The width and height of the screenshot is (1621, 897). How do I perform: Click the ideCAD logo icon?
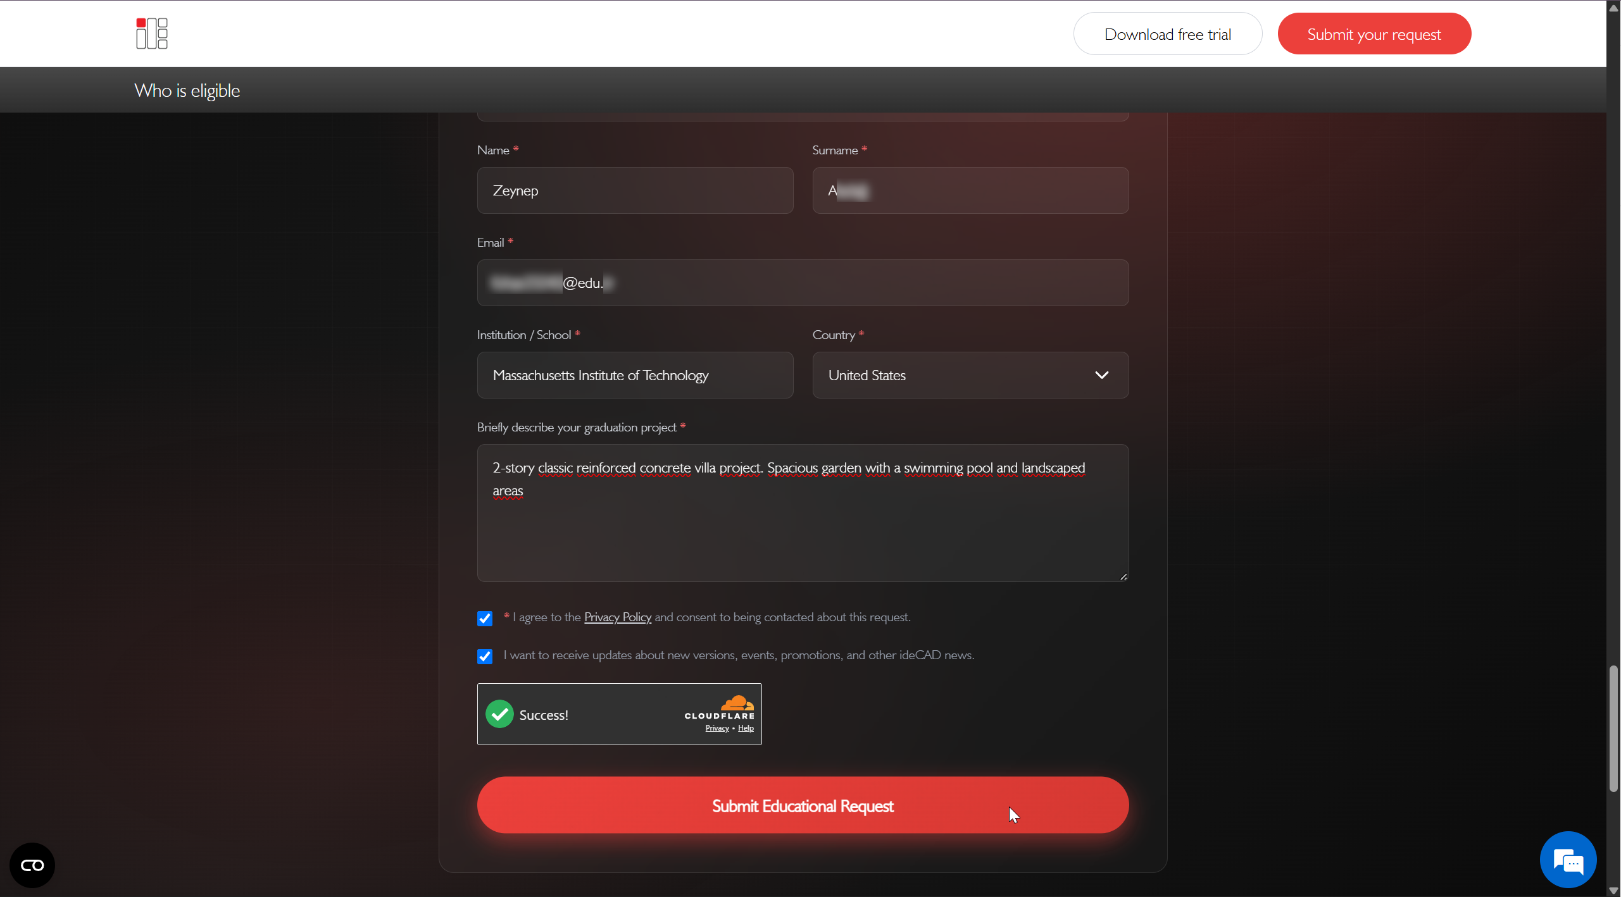coord(152,34)
